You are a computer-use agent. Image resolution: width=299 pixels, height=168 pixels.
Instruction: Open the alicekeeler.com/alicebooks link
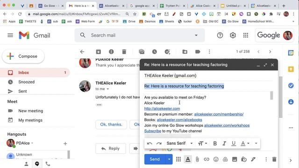tap(179, 120)
